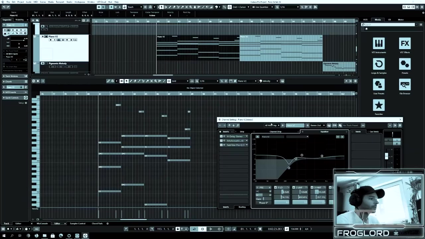Open the File menu
425x239 pixels.
(x=8, y=2)
